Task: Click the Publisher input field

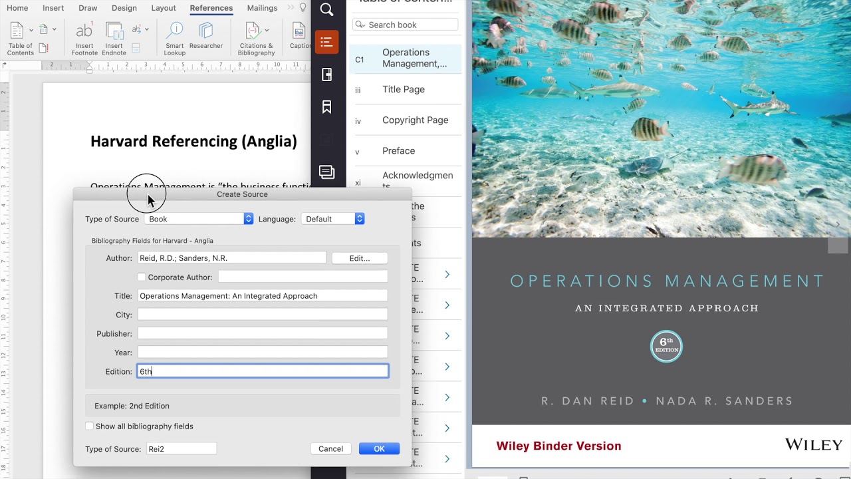Action: (263, 333)
